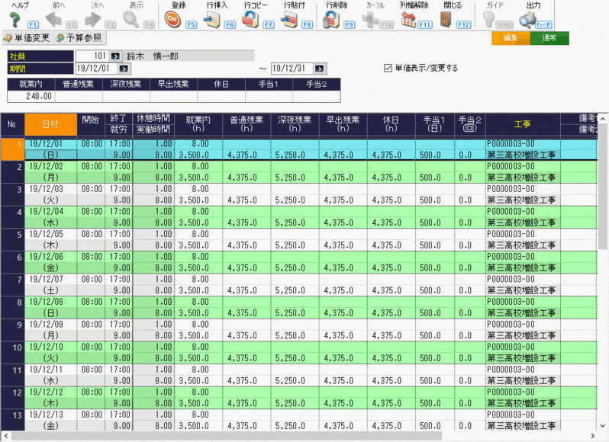The width and height of the screenshot is (609, 442).
Task: Click the F5 key badge beside 登録
Action: pyautogui.click(x=191, y=24)
